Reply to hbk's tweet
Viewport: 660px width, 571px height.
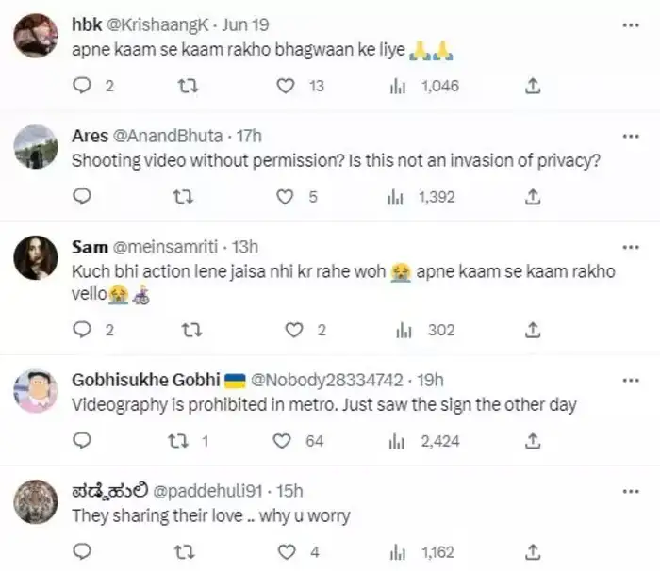[x=82, y=86]
